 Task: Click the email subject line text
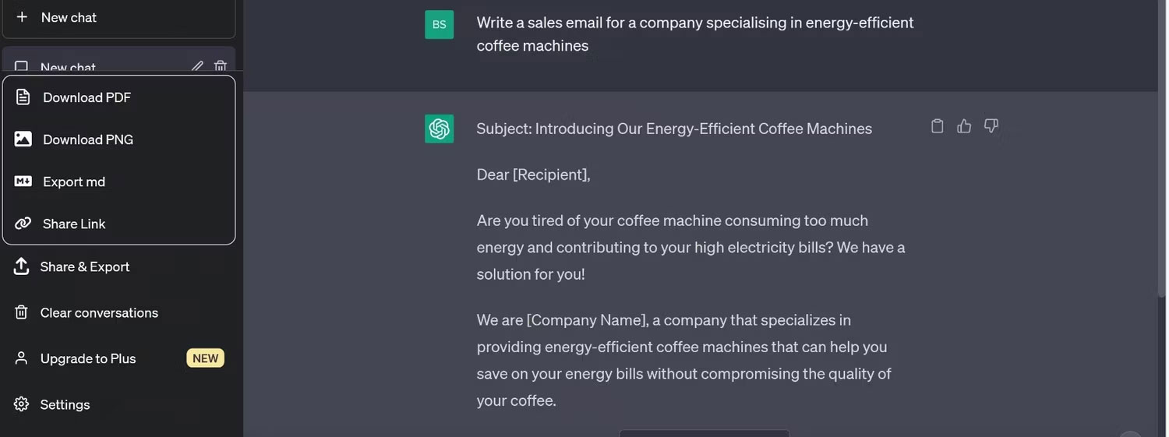[674, 129]
